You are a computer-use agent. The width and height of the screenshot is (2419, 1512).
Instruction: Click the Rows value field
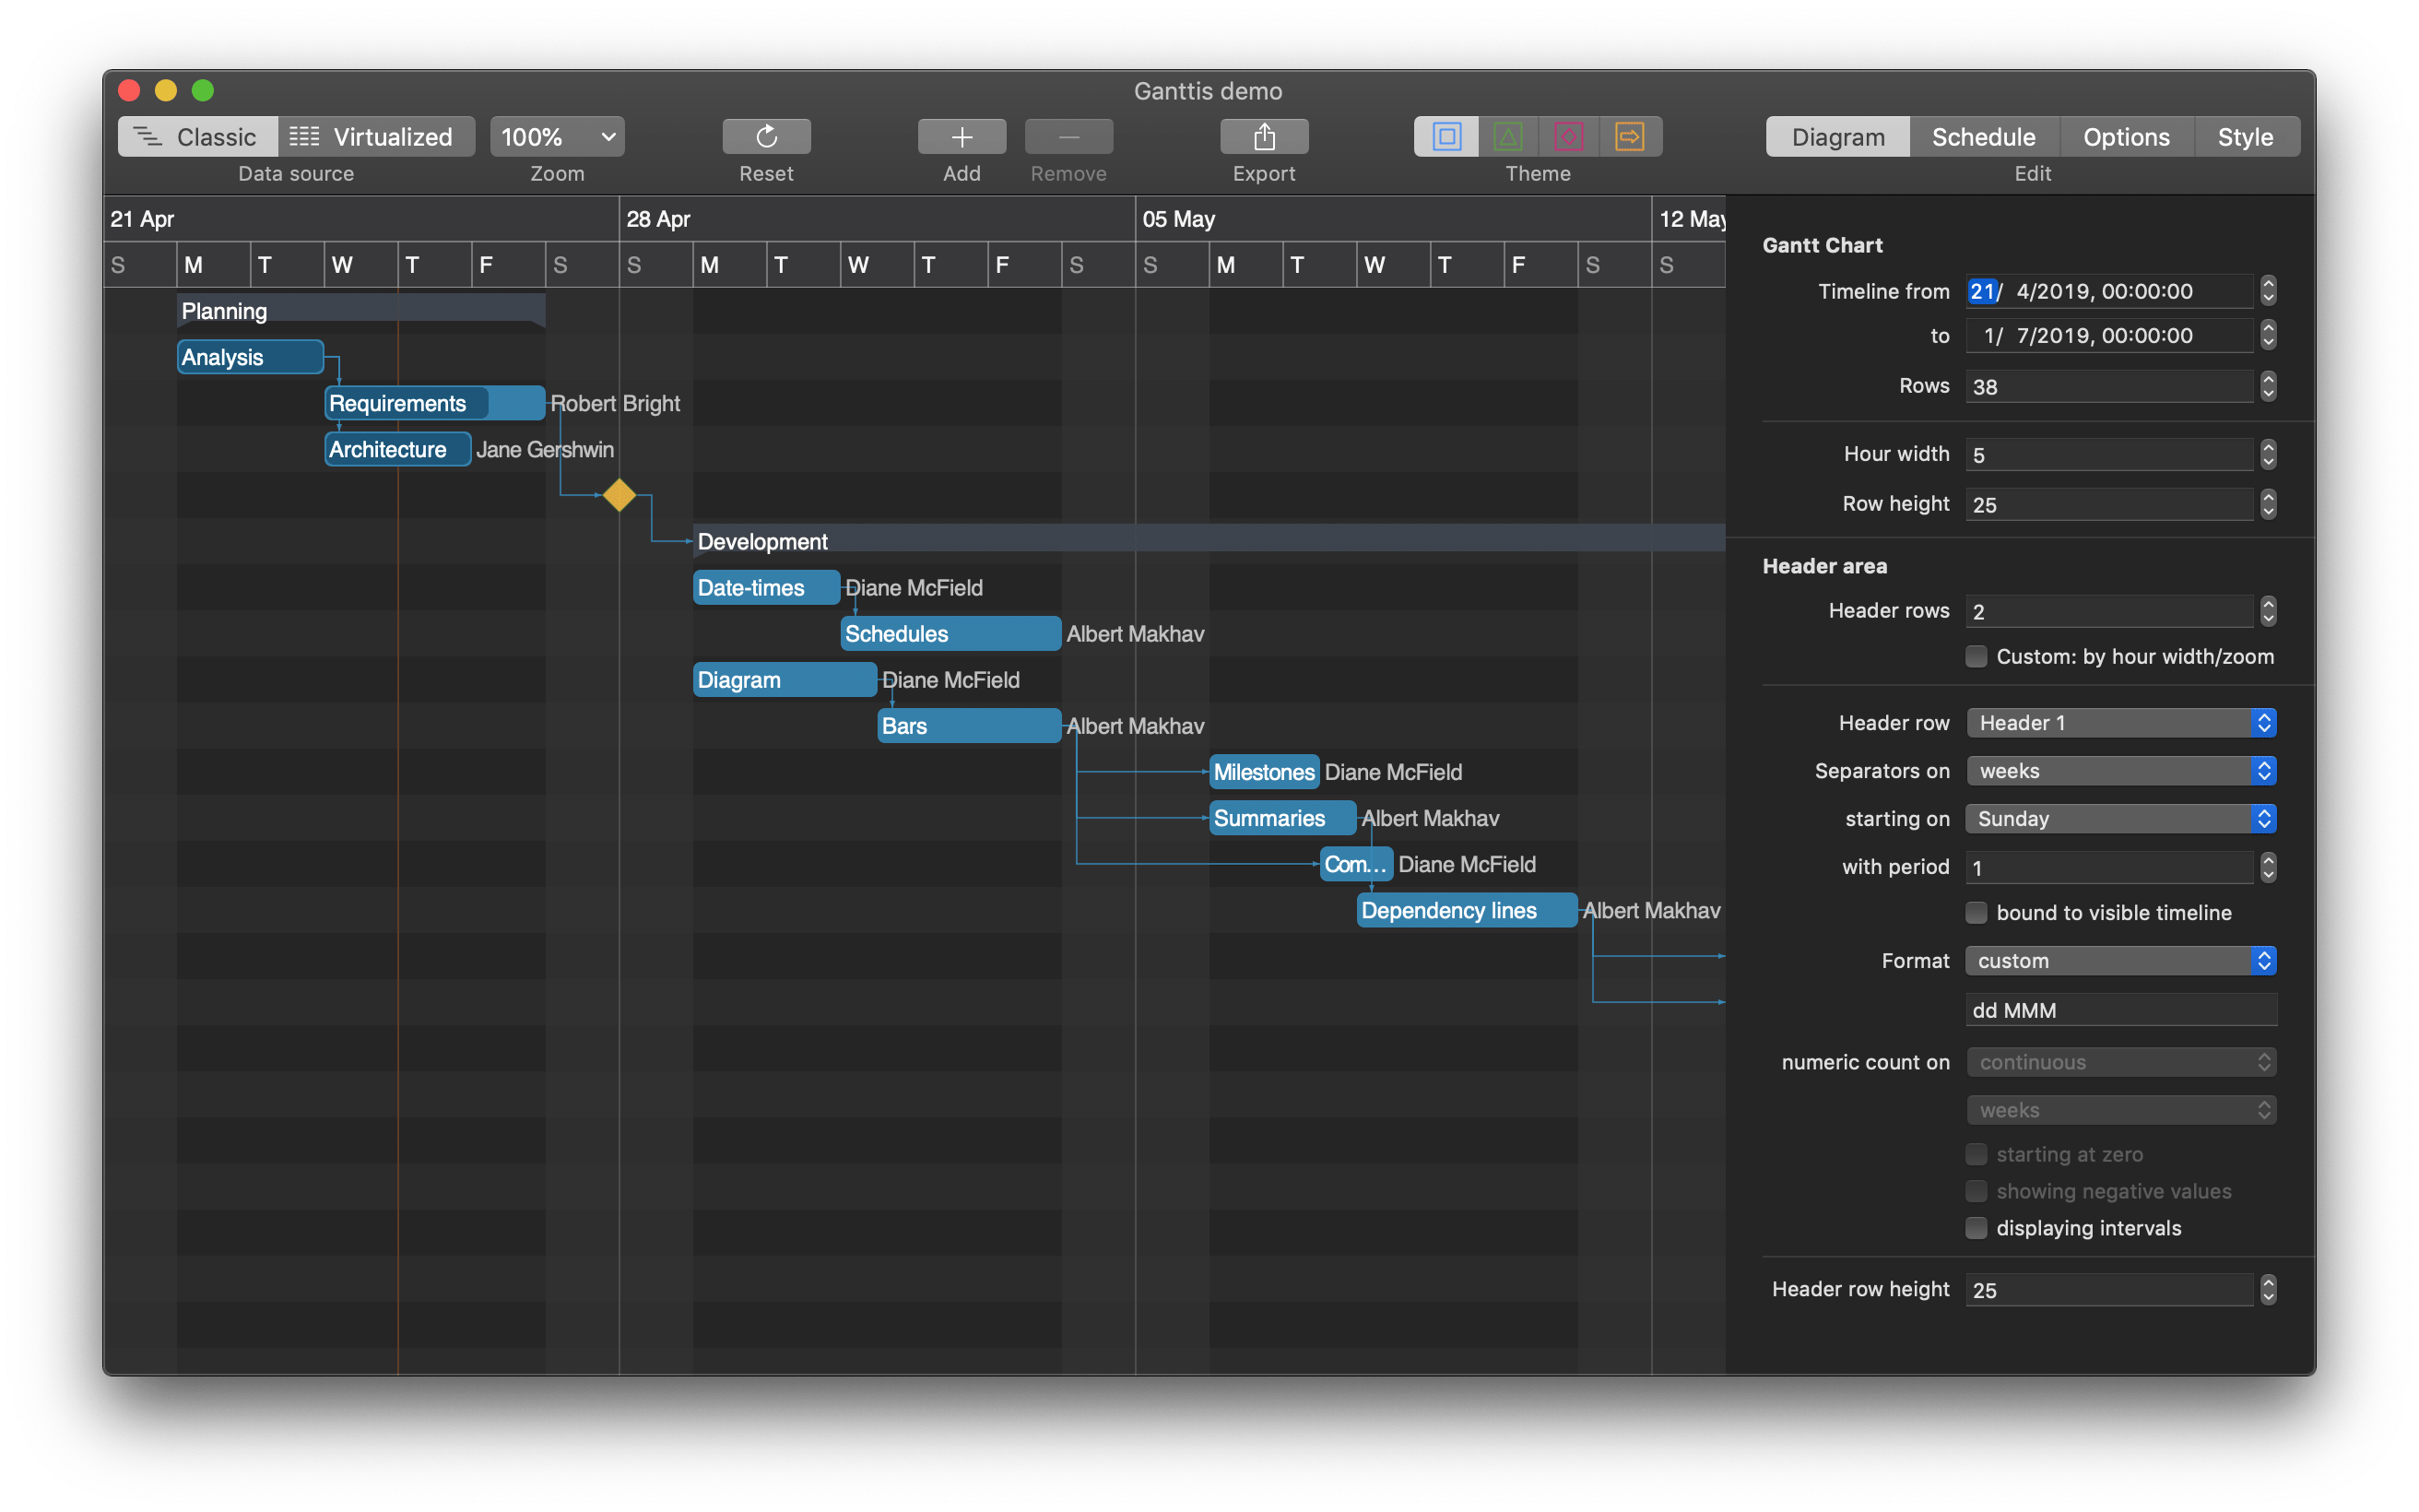tap(2109, 386)
